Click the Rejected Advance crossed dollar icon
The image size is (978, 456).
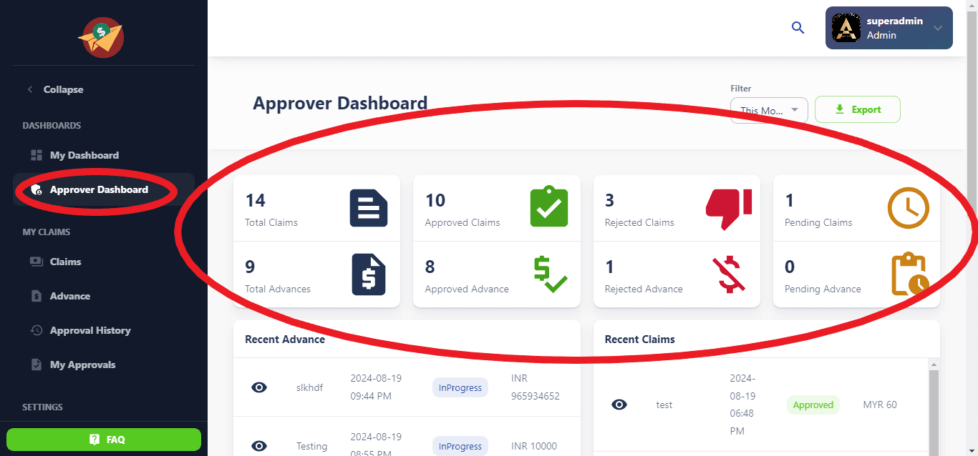(729, 275)
